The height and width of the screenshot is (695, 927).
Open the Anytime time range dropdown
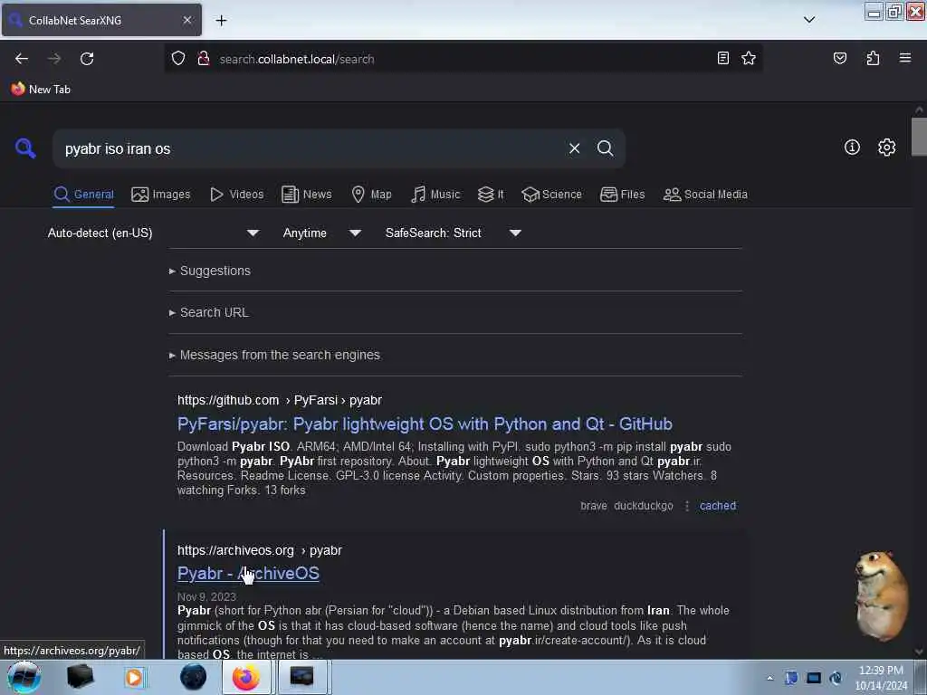pyautogui.click(x=322, y=233)
